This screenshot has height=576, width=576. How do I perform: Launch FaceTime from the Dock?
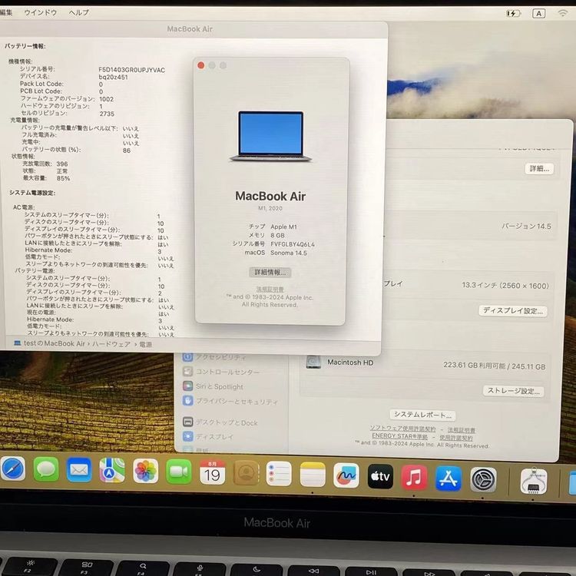click(x=179, y=472)
